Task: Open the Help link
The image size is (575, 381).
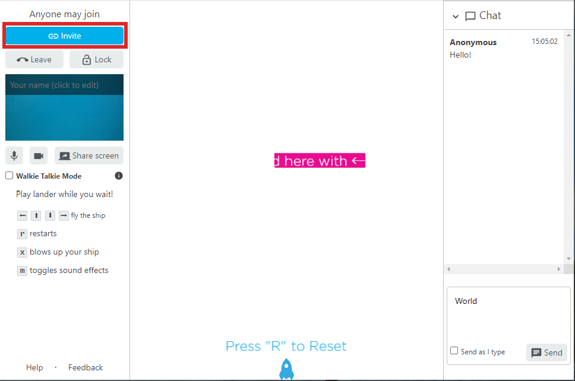Action: click(x=34, y=367)
